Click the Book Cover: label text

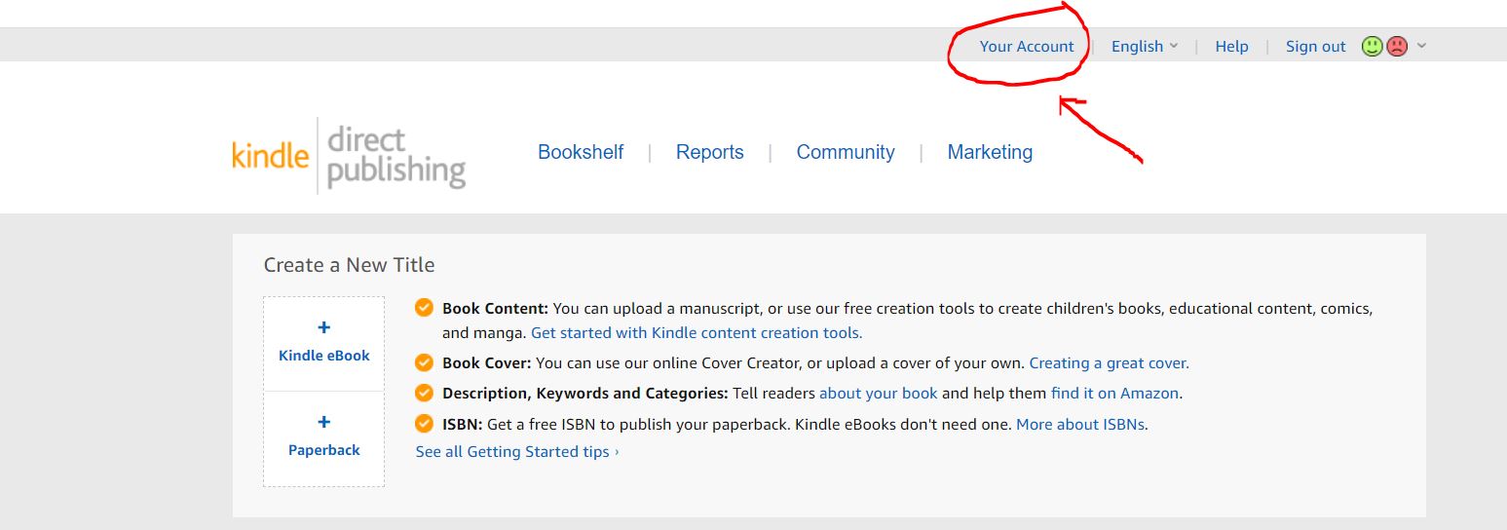(x=487, y=362)
